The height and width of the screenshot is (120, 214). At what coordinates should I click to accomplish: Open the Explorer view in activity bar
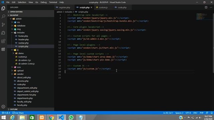point(3,8)
